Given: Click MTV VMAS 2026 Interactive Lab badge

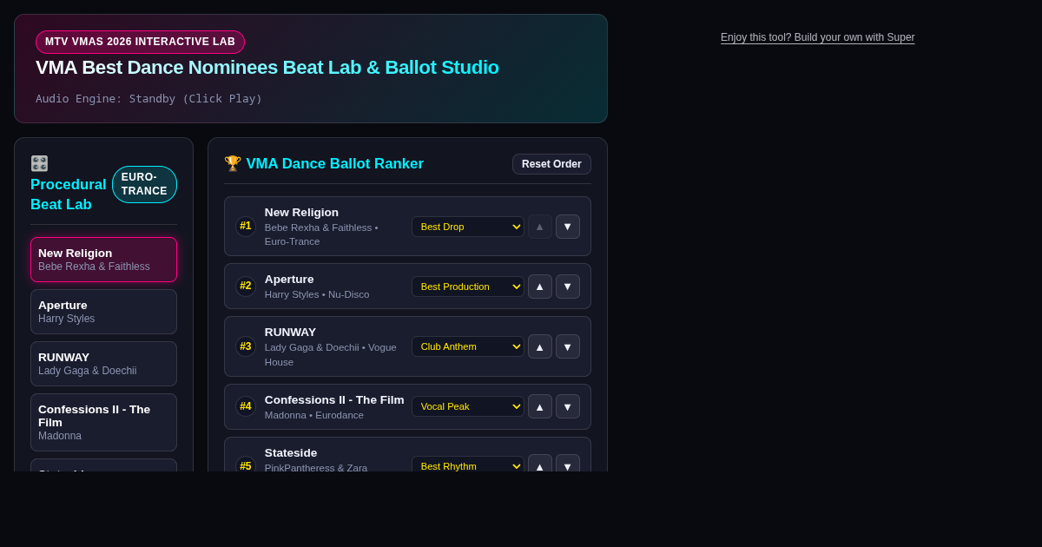Looking at the screenshot, I should [x=140, y=42].
